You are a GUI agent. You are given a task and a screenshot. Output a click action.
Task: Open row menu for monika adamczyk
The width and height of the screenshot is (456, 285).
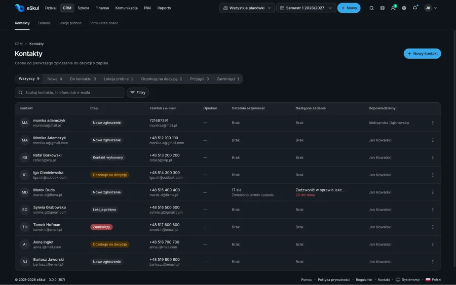coord(433,123)
